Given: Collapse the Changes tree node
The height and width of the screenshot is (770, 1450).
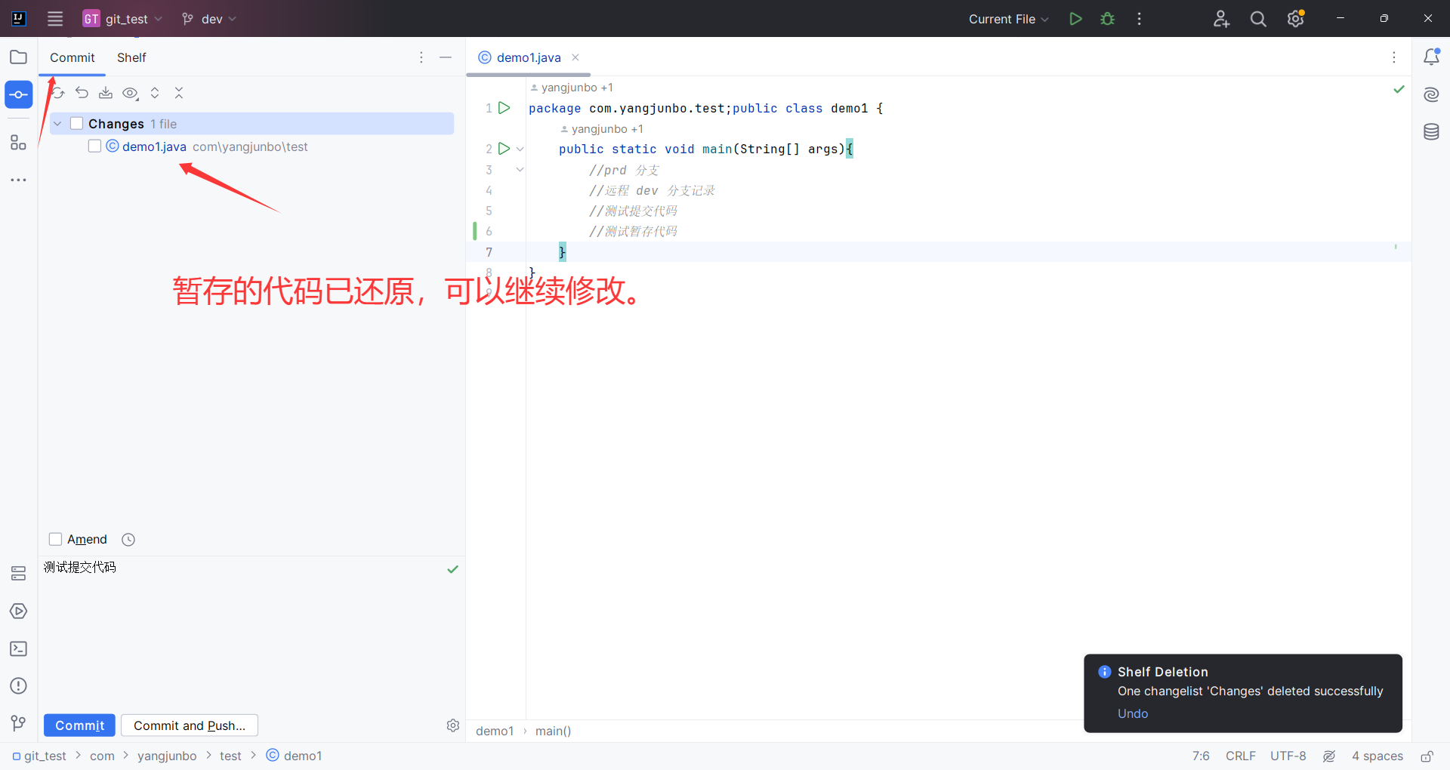Looking at the screenshot, I should pos(57,123).
